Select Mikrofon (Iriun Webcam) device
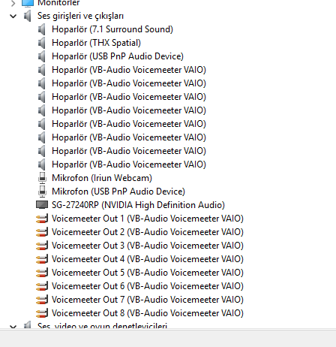 (102, 178)
